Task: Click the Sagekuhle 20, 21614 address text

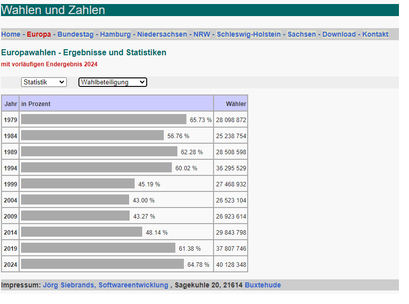Action: (209, 285)
